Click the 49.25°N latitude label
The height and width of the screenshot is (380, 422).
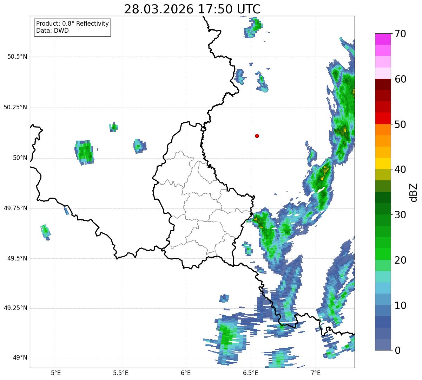point(15,308)
